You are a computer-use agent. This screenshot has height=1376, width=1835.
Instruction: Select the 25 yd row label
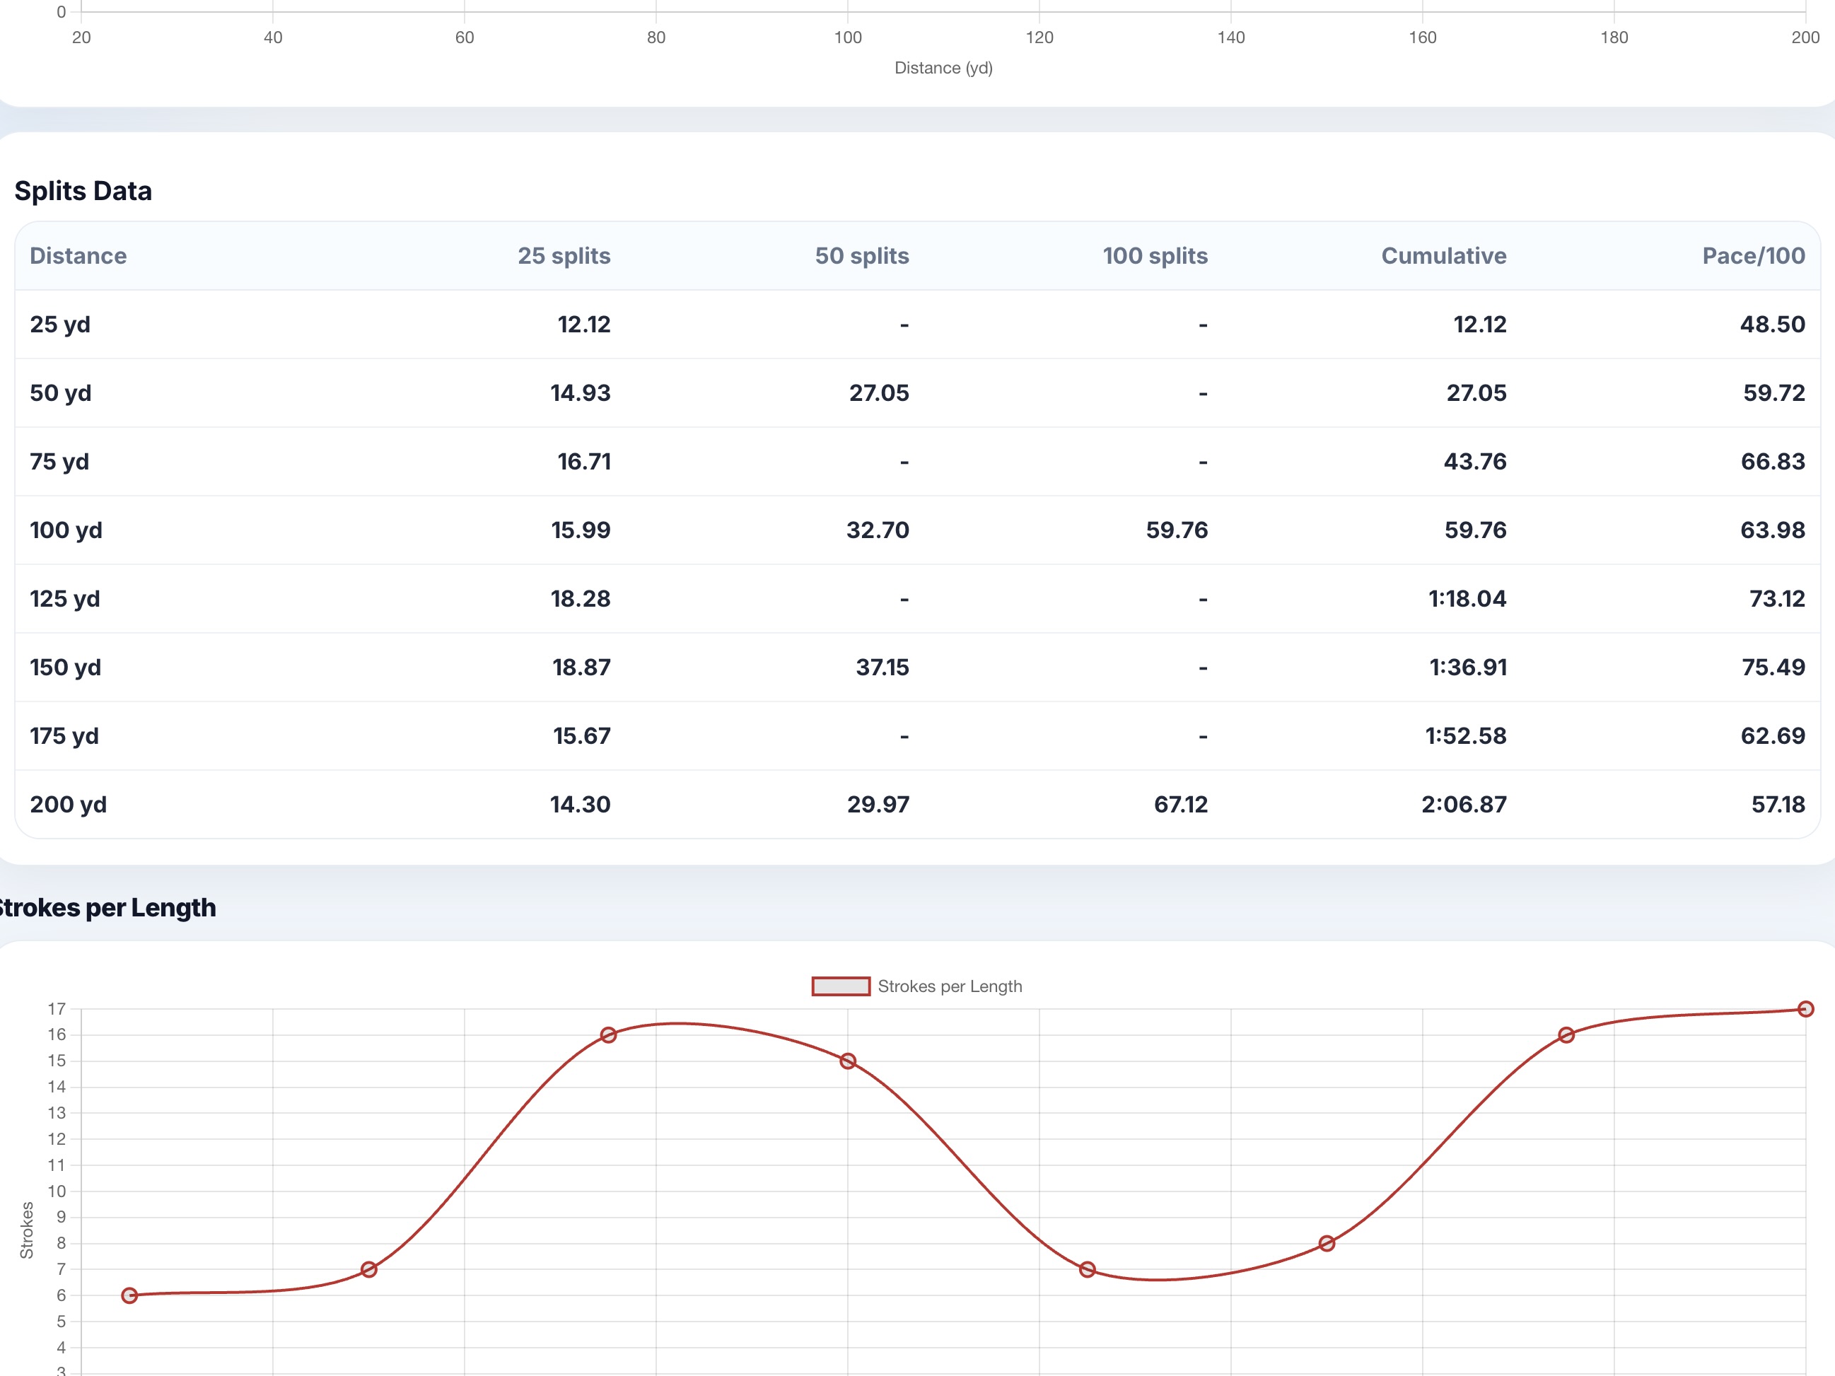(x=59, y=325)
